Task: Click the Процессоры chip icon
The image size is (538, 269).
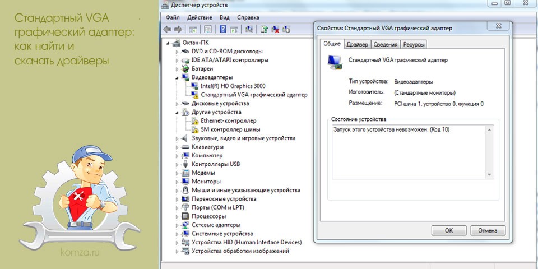Action: [x=185, y=216]
